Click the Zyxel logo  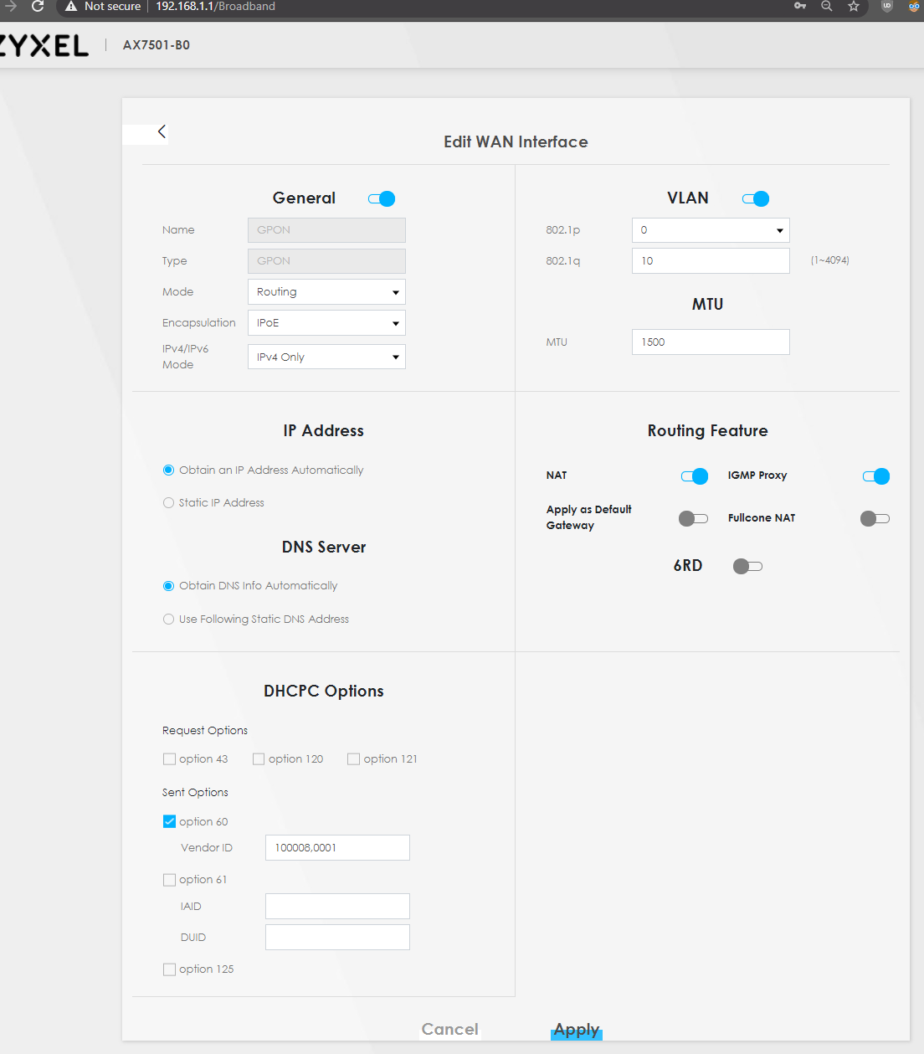pos(44,45)
